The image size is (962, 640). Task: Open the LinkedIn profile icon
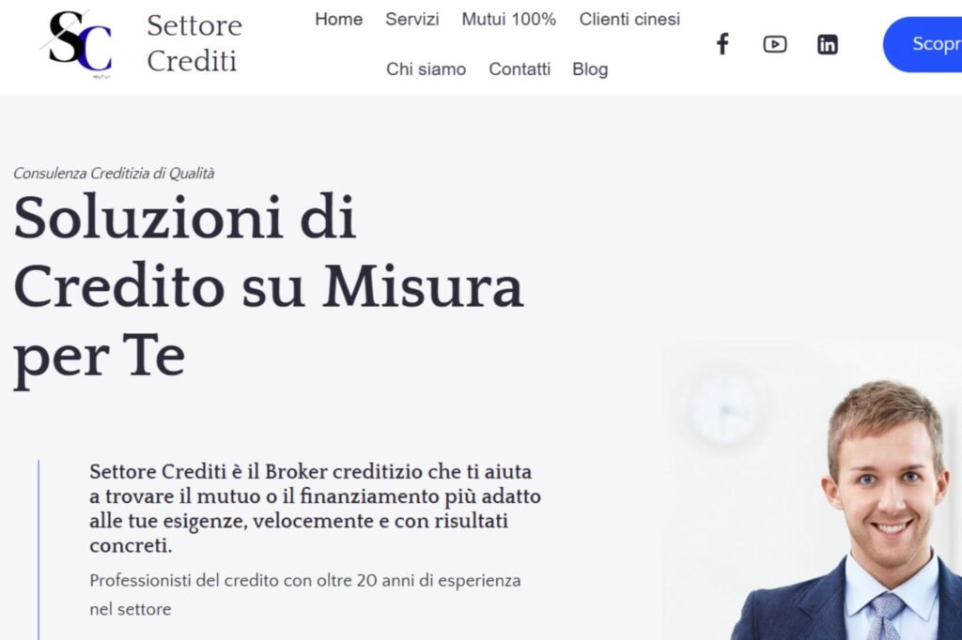[x=827, y=44]
